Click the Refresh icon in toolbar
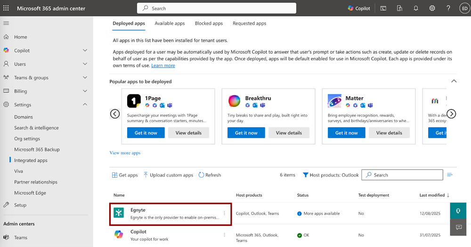The height and width of the screenshot is (247, 471). tap(202, 175)
